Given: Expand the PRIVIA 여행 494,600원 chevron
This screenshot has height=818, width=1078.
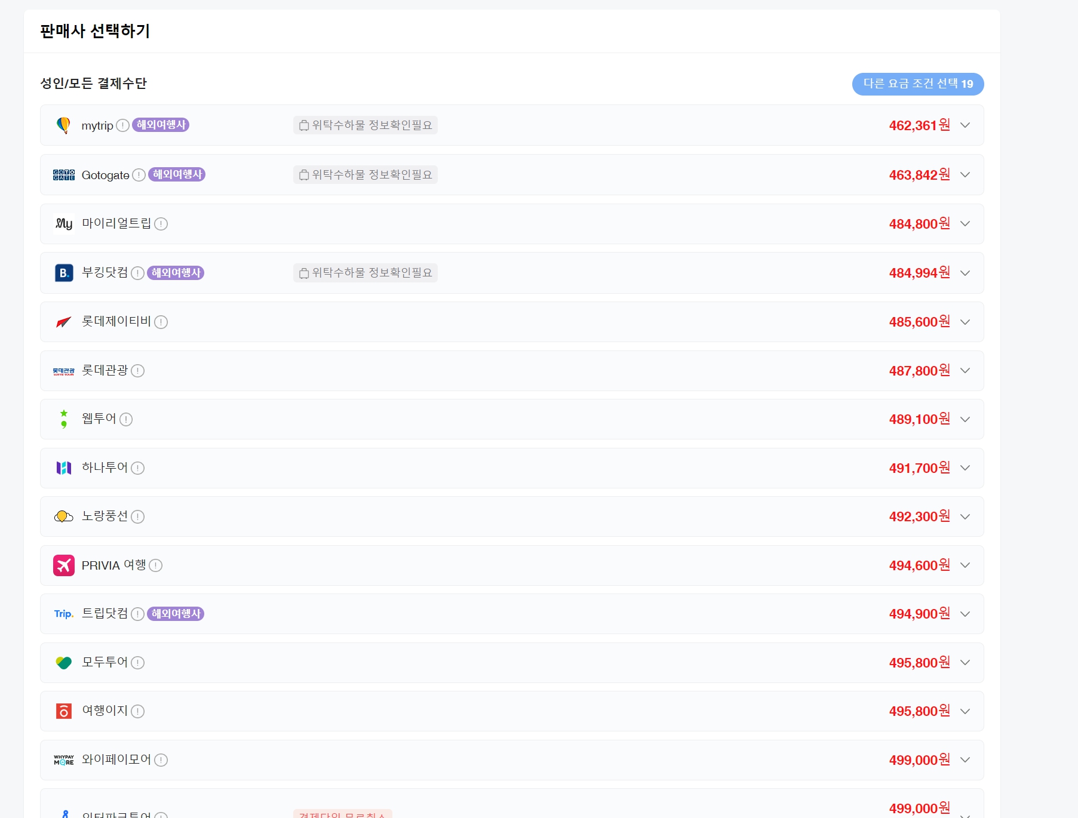Looking at the screenshot, I should click(x=965, y=565).
